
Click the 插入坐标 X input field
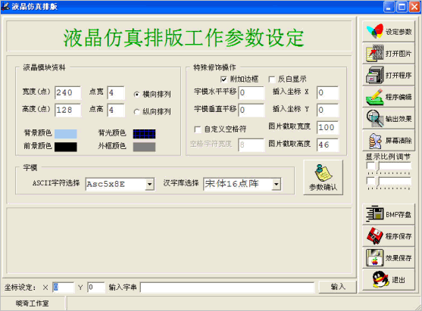(327, 93)
